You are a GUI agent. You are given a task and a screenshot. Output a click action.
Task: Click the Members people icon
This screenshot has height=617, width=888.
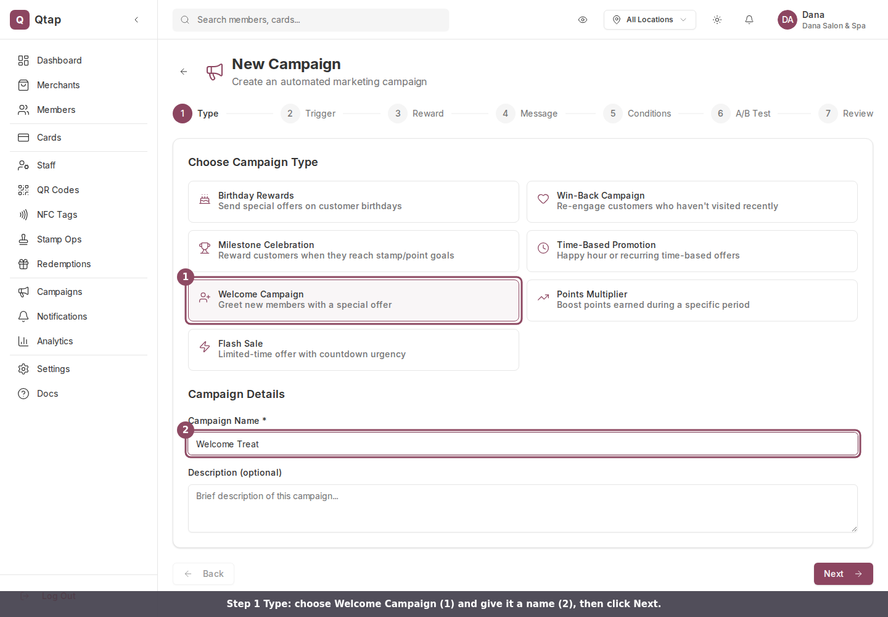click(x=23, y=110)
